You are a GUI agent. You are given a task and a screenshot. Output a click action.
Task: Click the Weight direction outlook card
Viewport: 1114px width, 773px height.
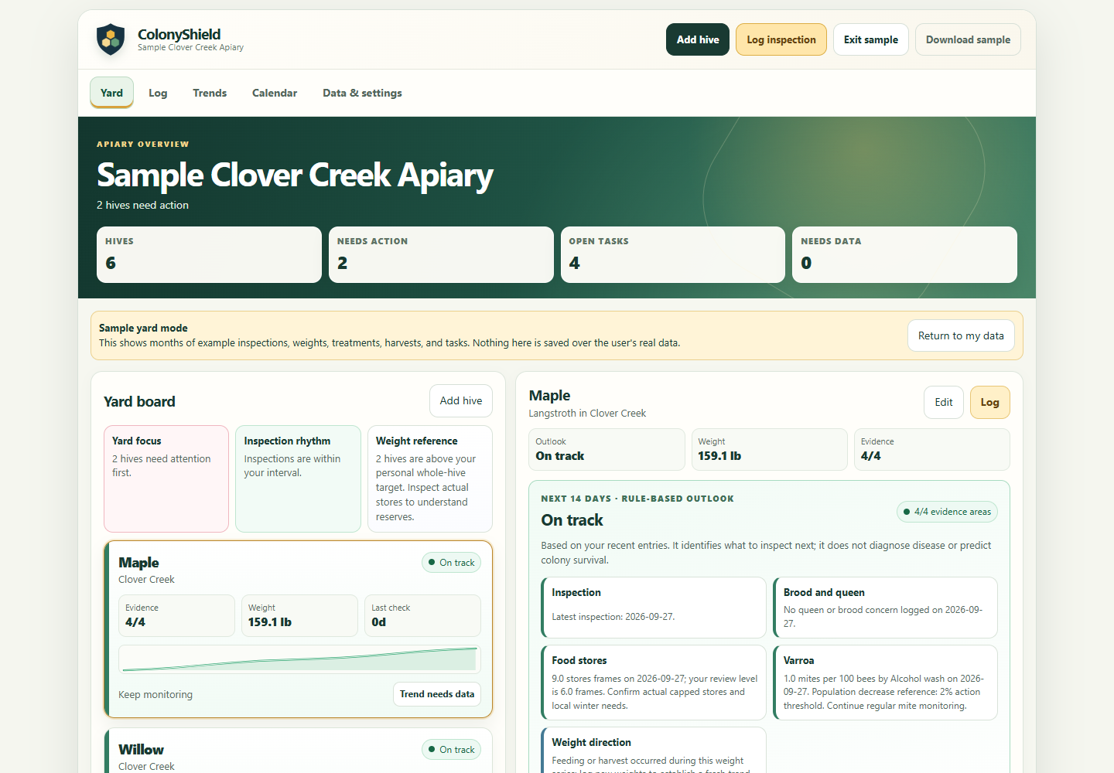(654, 750)
